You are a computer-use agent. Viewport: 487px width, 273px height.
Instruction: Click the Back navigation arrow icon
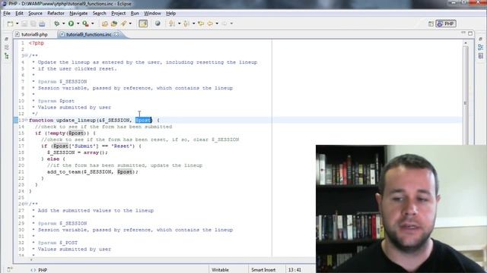tap(210, 24)
